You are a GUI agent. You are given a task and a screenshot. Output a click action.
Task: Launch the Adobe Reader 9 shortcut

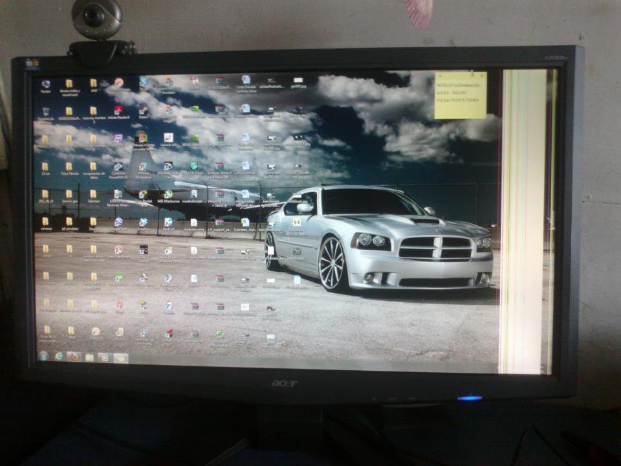coord(118,113)
